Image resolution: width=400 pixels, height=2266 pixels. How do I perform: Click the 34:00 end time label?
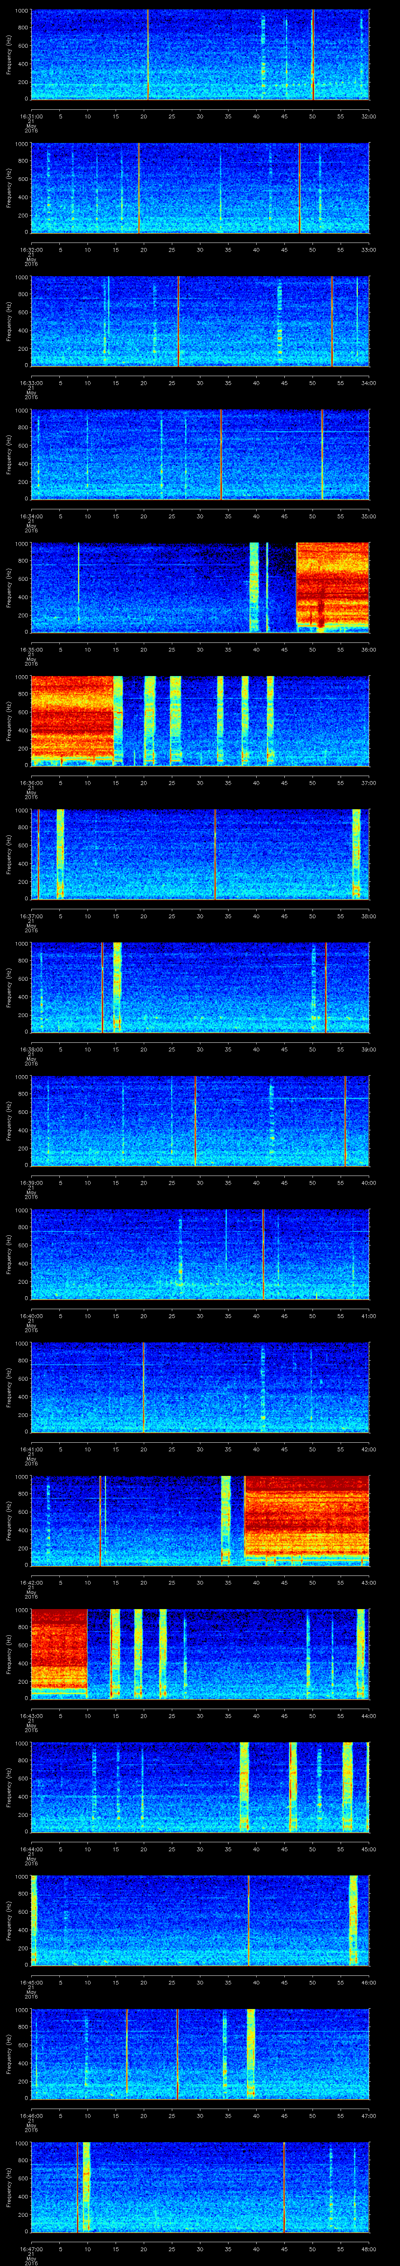click(368, 382)
